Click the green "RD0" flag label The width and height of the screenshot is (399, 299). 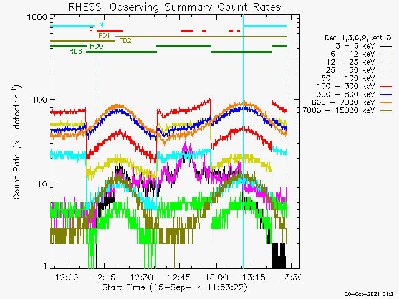click(x=97, y=46)
